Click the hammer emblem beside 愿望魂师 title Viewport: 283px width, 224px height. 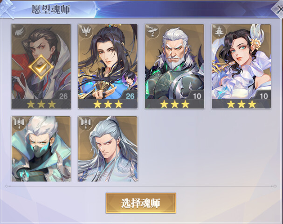pos(7,9)
